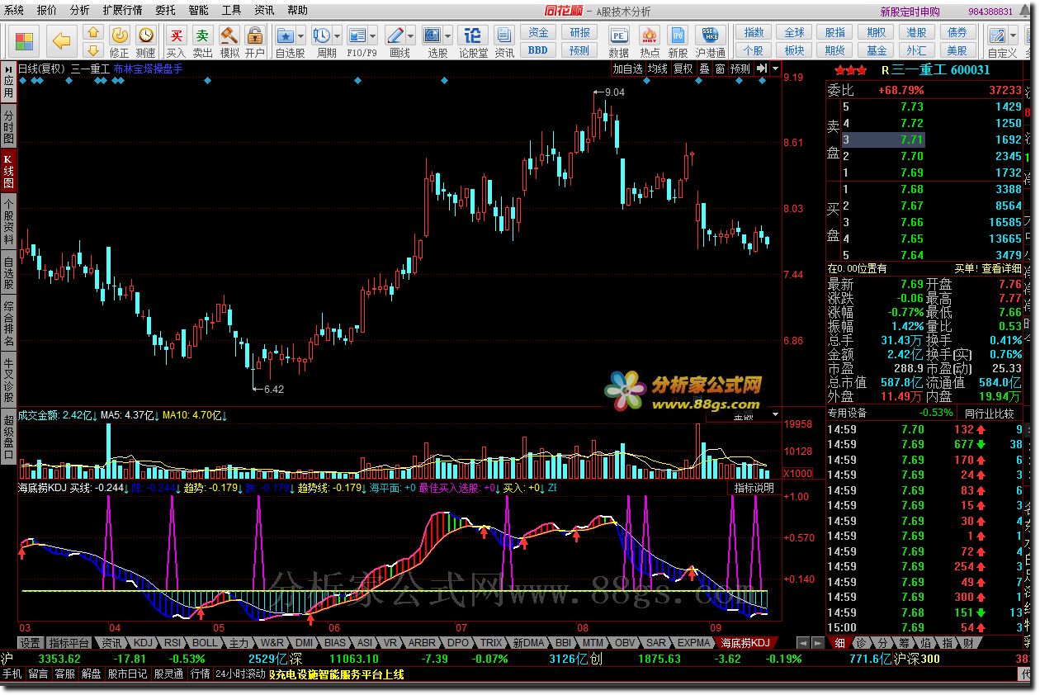Image resolution: width=1040 pixels, height=695 pixels.
Task: Toggle 复权 price adjustment
Action: tap(683, 69)
